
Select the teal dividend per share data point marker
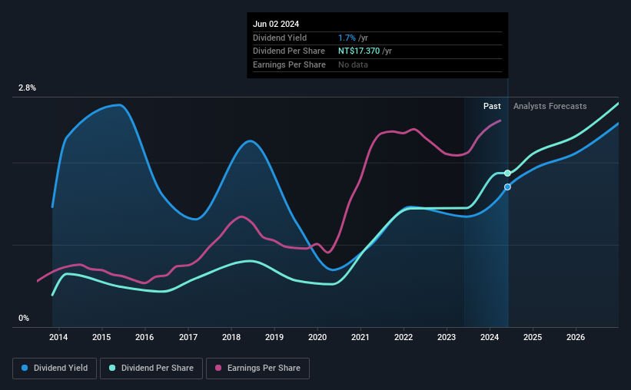[x=507, y=174]
